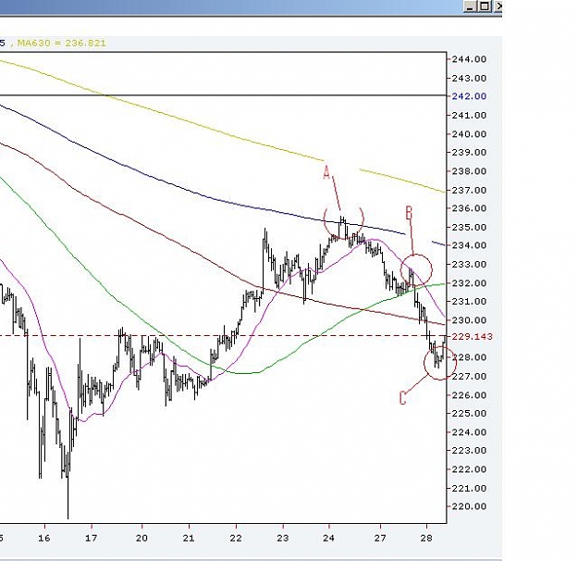Screen dimensions: 578x561
Task: Click the 225.00 price axis label
Action: pyautogui.click(x=469, y=414)
